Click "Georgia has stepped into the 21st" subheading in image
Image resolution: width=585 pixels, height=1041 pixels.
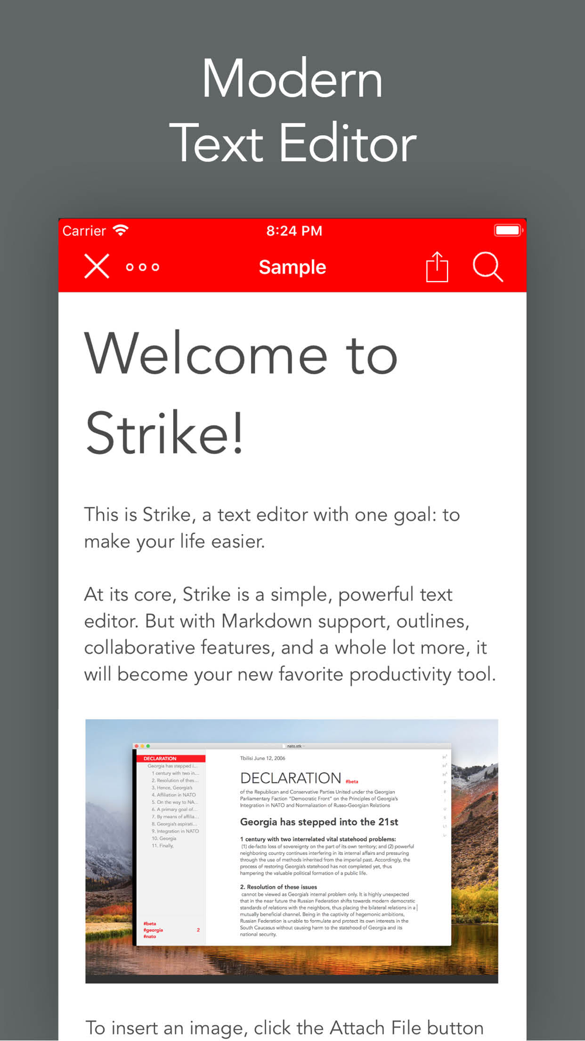coord(319,822)
